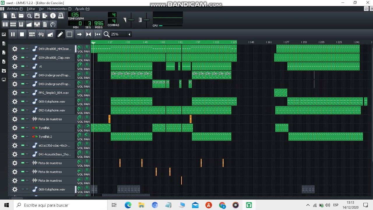This screenshot has width=373, height=210.
Task: Click the master pitch slider
Action: pos(146,20)
